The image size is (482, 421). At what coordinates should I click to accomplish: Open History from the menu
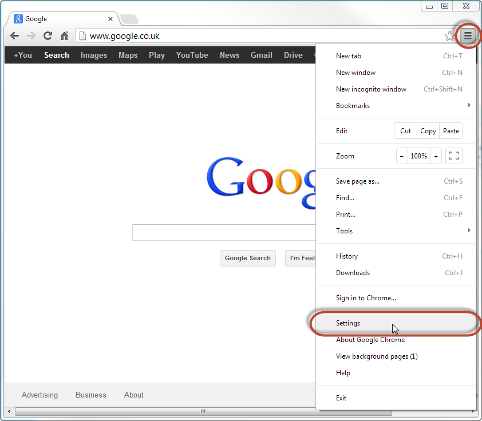point(396,256)
